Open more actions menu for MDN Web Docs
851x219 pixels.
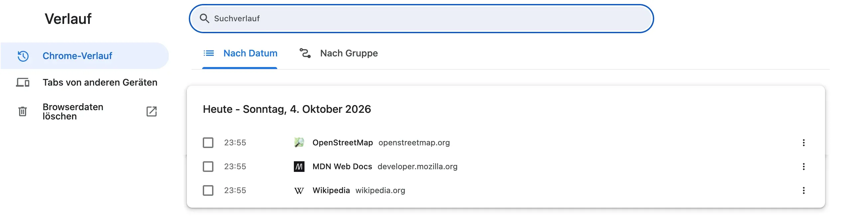pyautogui.click(x=804, y=167)
